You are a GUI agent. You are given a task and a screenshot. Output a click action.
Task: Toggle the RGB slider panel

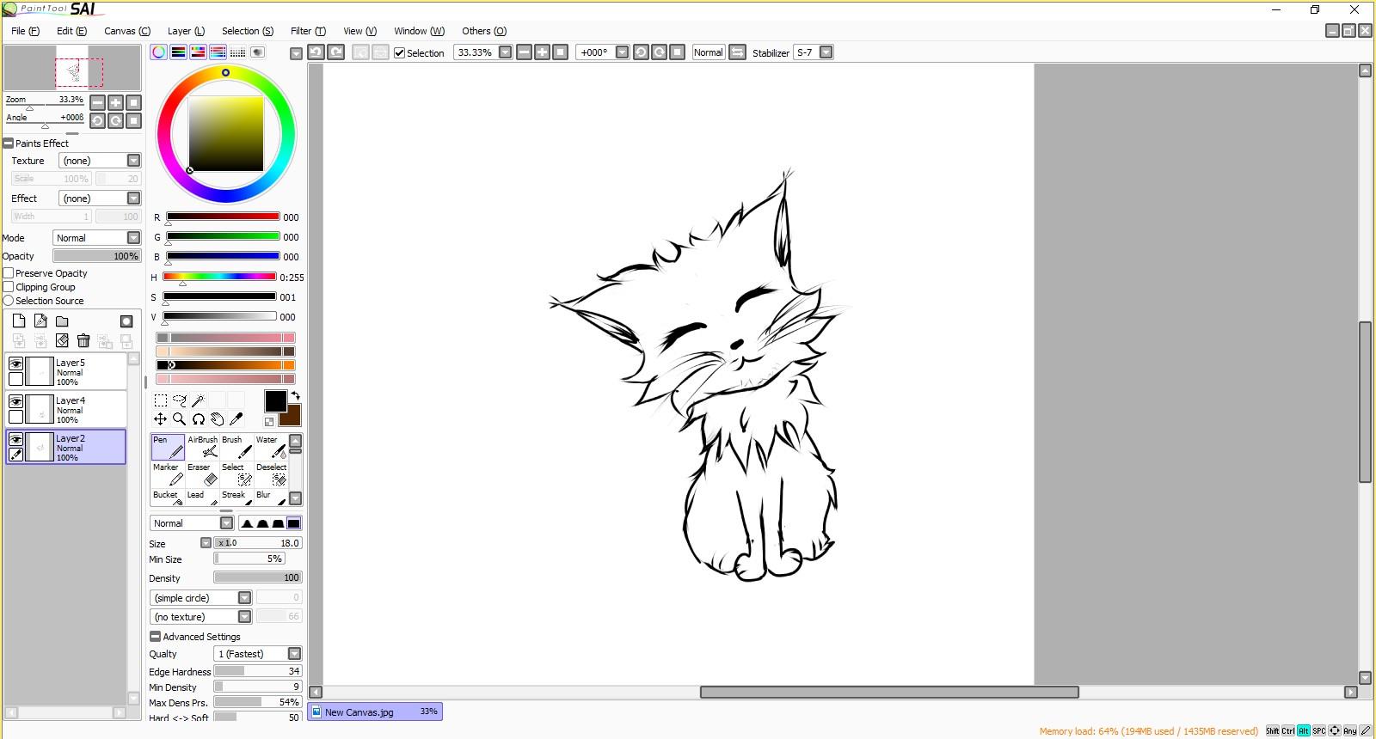point(179,52)
